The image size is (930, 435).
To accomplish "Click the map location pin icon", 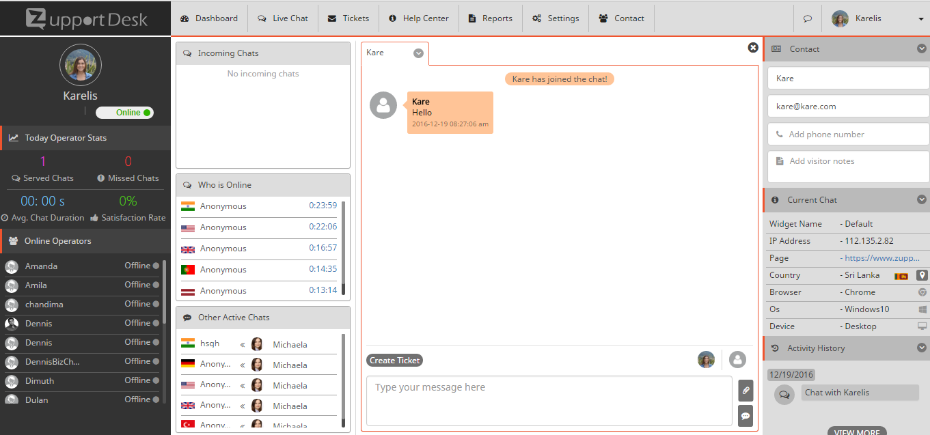I will click(x=922, y=275).
